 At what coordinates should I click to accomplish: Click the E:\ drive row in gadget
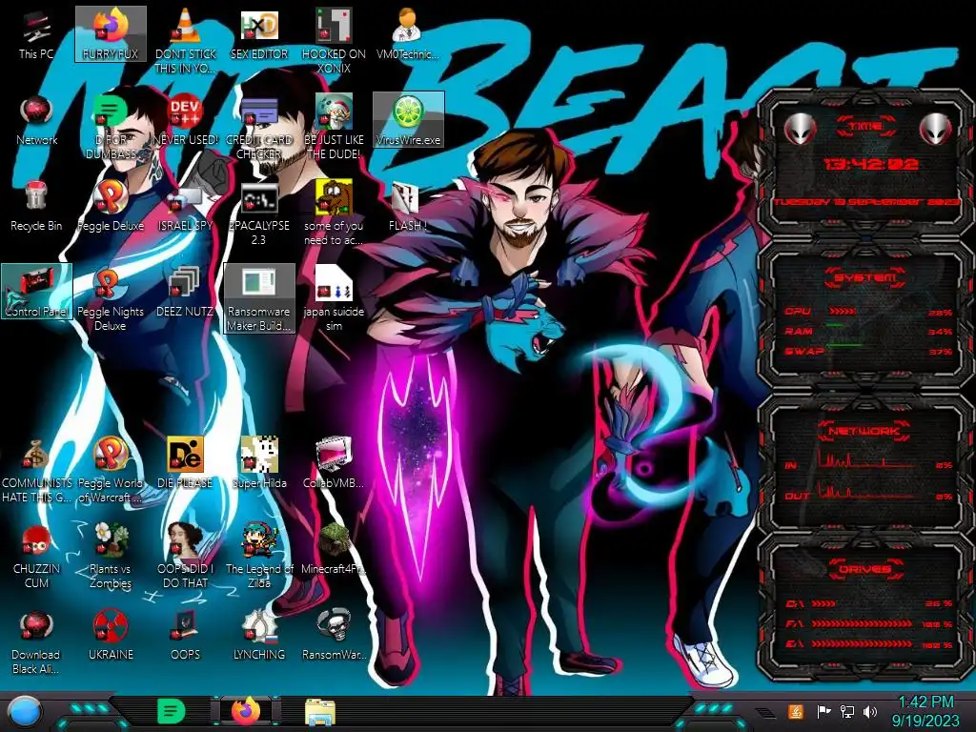point(867,644)
